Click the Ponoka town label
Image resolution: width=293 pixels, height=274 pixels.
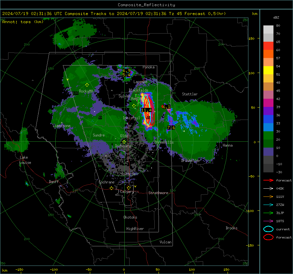148,67
